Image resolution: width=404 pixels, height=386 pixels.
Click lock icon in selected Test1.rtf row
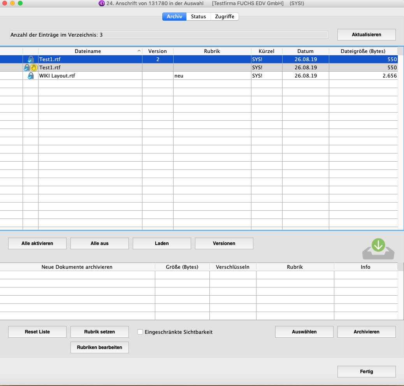pos(30,60)
